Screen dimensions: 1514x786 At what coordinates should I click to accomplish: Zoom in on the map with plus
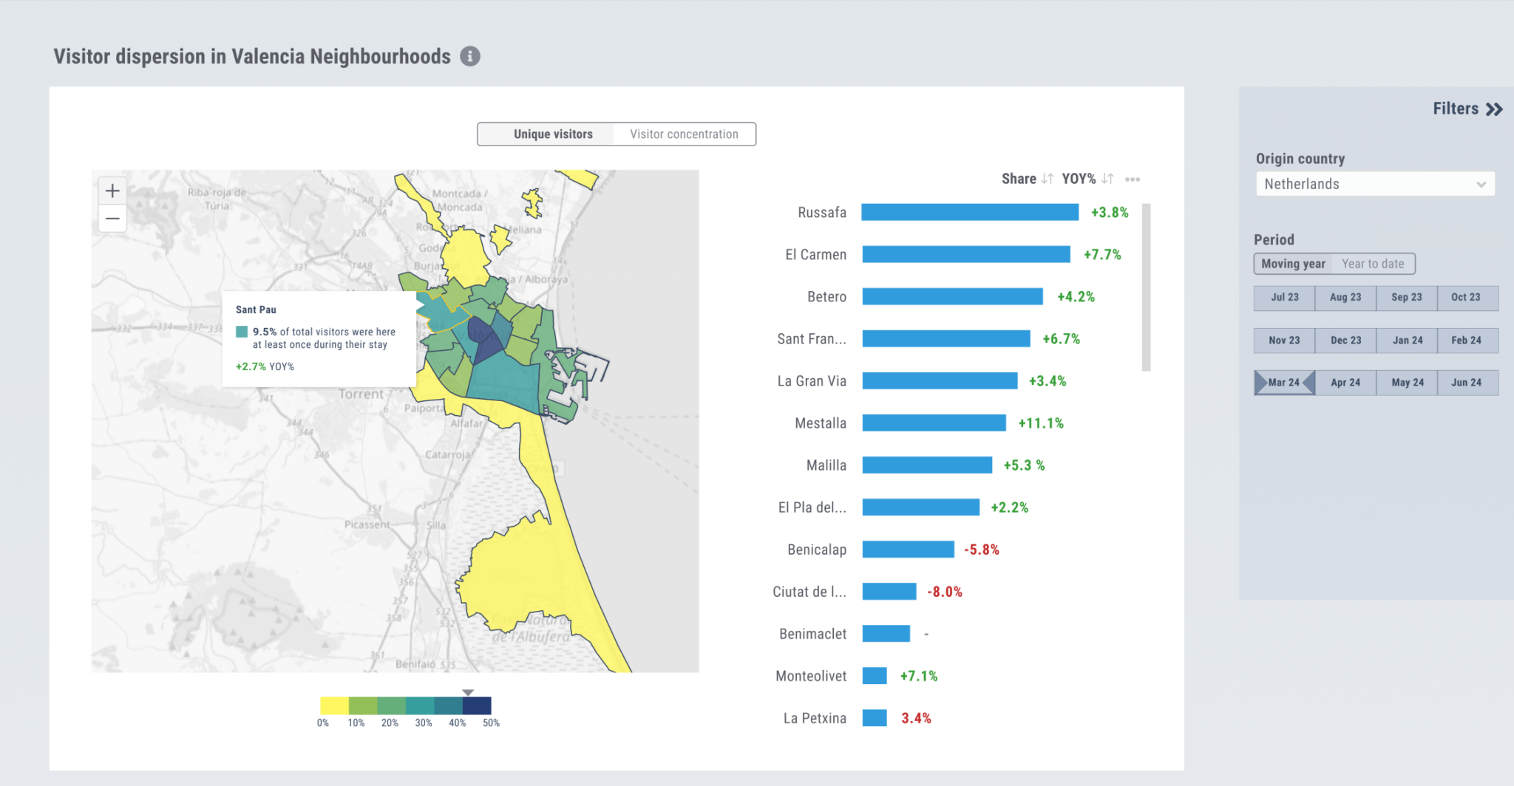coord(112,191)
